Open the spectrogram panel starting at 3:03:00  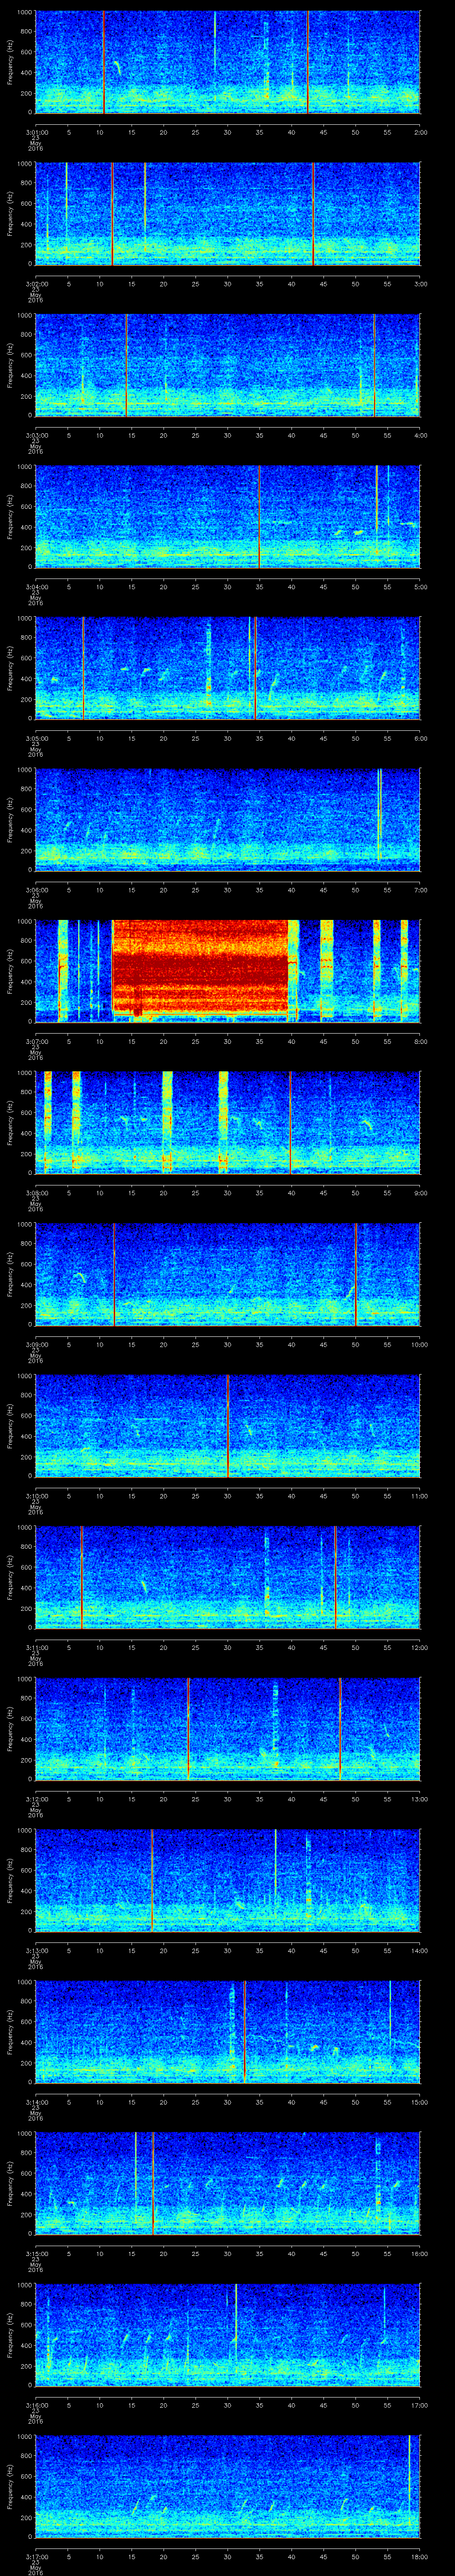[228, 365]
